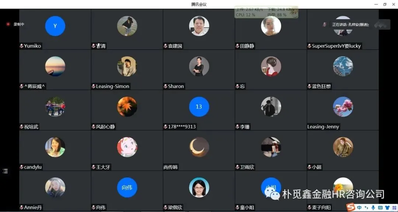This screenshot has height=212, width=398.
Task: Select the 袁建国 participant avatar
Action: 199,26
